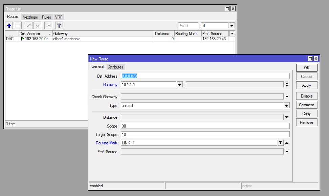The height and width of the screenshot is (196, 329).
Task: Switch to the Attributes tab
Action: (x=116, y=67)
